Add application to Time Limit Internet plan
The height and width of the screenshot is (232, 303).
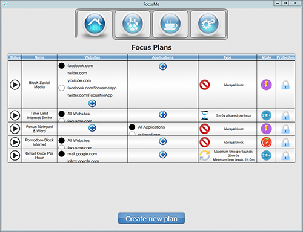162,114
